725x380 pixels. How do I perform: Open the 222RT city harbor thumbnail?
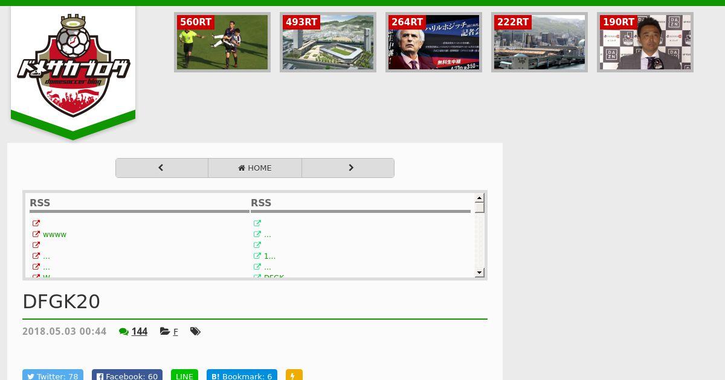540,42
